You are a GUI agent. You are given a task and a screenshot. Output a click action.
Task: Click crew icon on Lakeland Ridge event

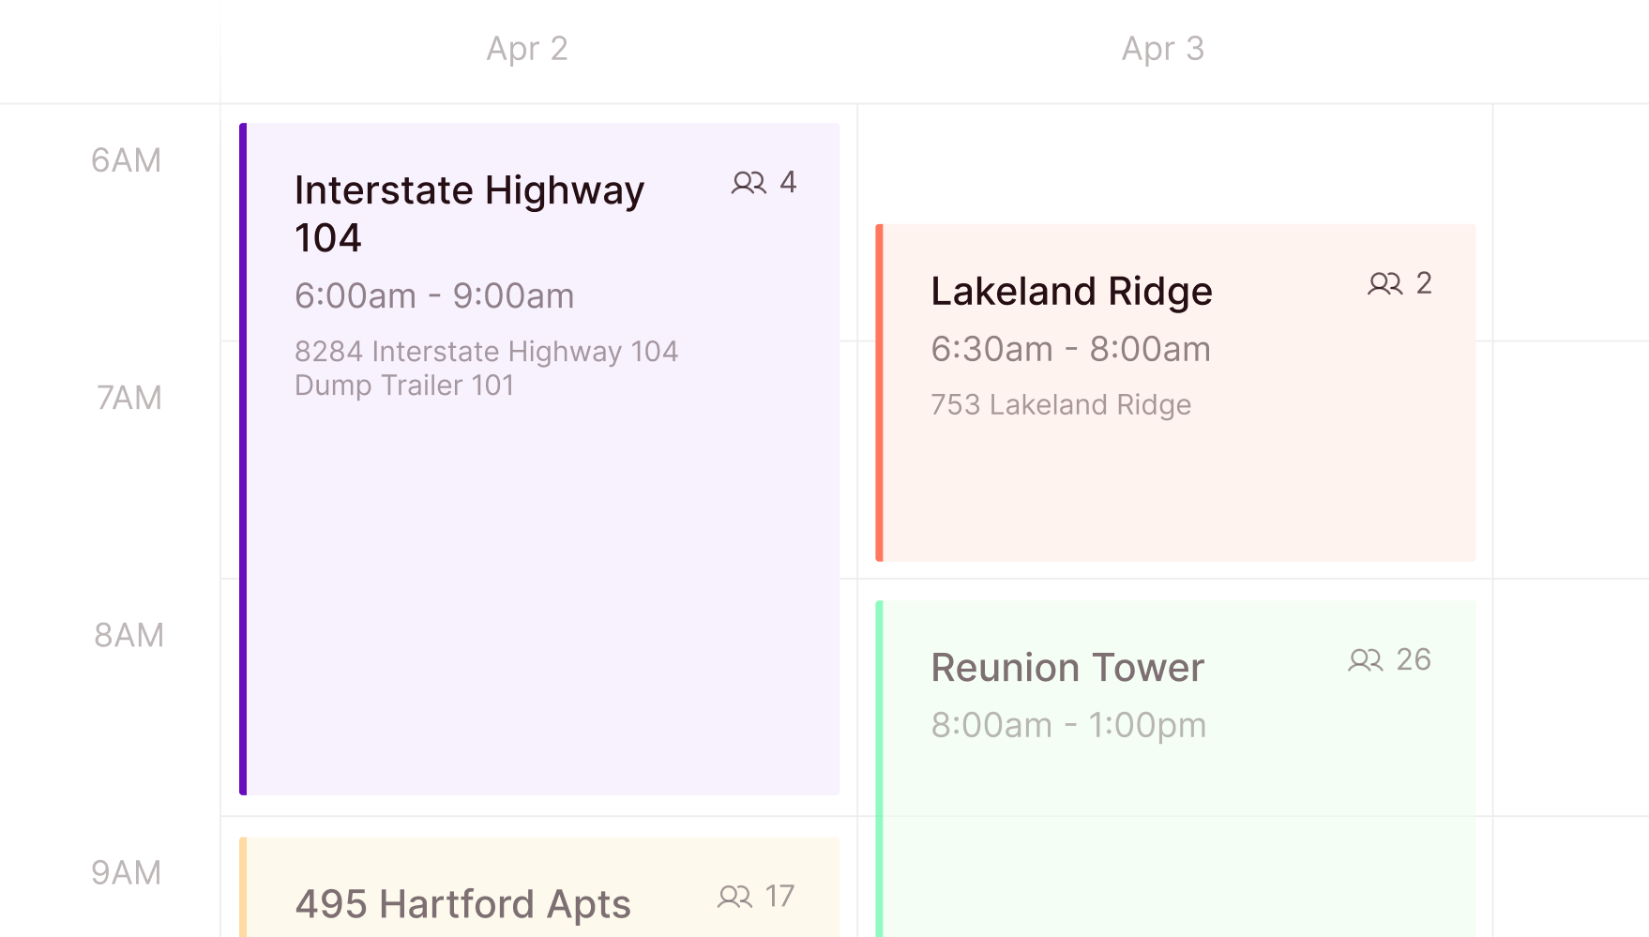pos(1384,283)
